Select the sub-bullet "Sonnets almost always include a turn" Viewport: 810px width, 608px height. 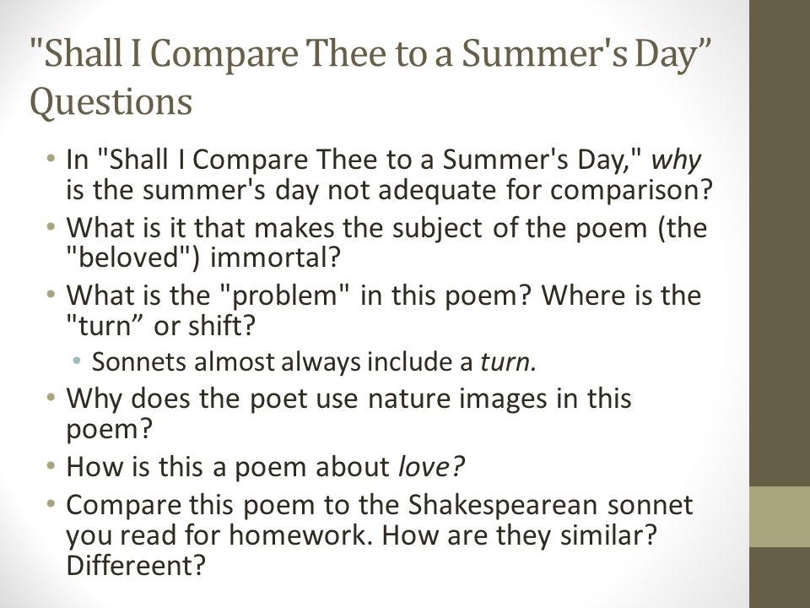tap(314, 361)
